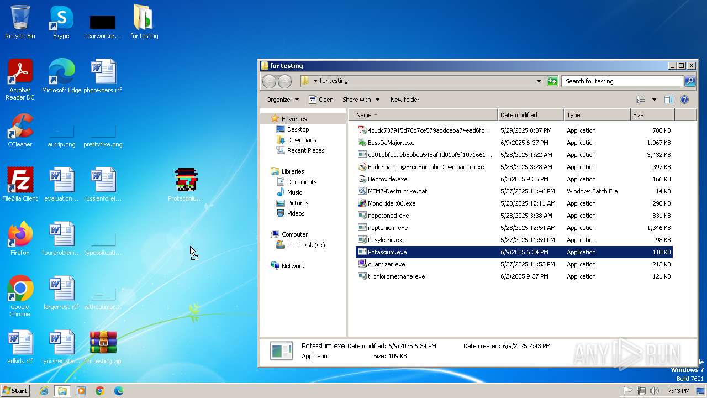Screen dimensions: 707x398
Task: Select the 'for testing.zip' archive
Action: (103, 347)
